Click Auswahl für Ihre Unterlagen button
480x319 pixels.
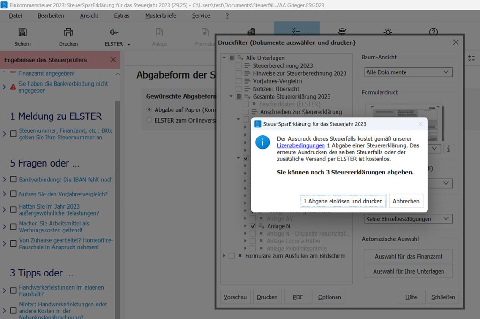(x=408, y=271)
